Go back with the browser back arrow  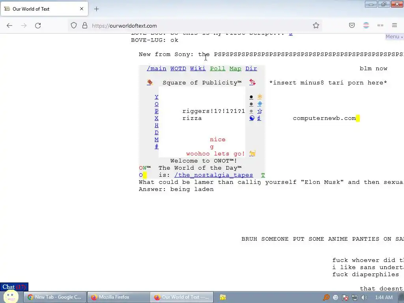tap(9, 26)
